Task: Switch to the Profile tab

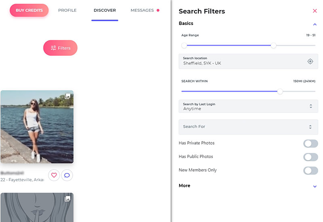Action: point(67,11)
